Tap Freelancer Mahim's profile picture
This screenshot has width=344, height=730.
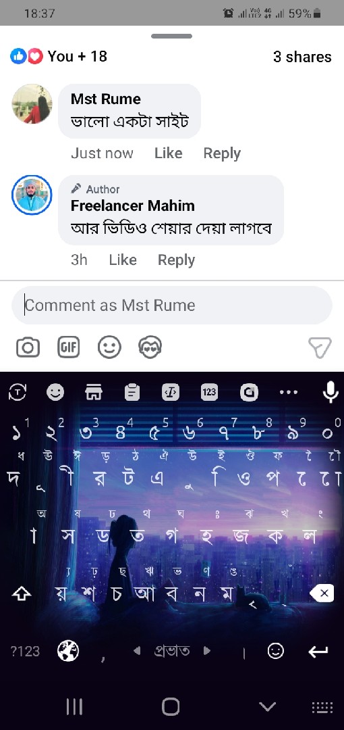point(32,195)
